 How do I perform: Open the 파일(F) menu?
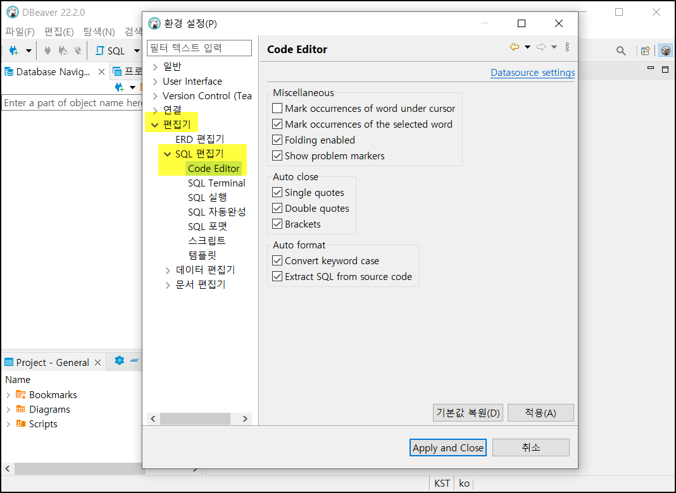20,32
